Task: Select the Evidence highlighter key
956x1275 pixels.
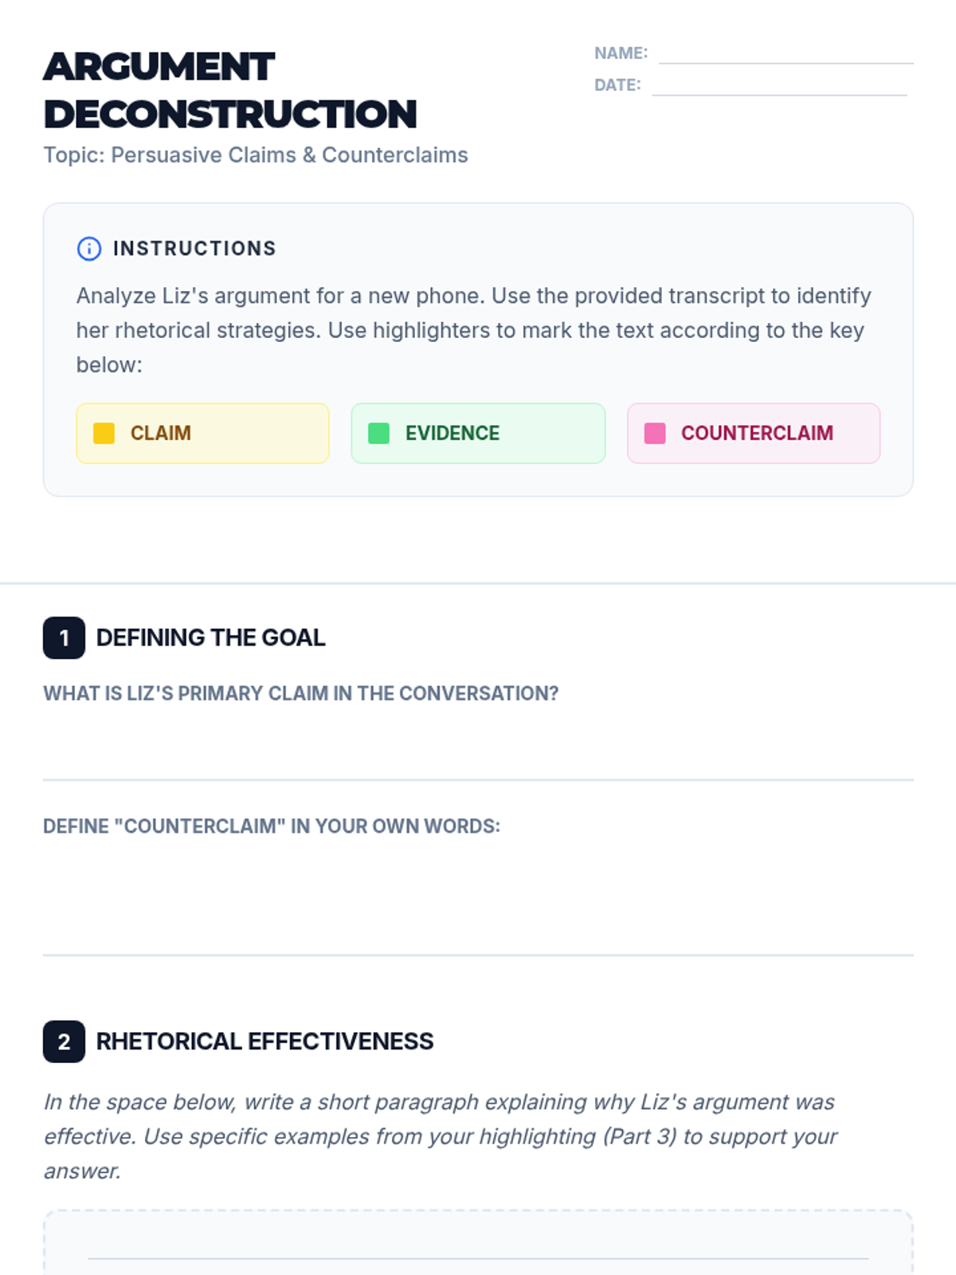Action: pos(478,433)
